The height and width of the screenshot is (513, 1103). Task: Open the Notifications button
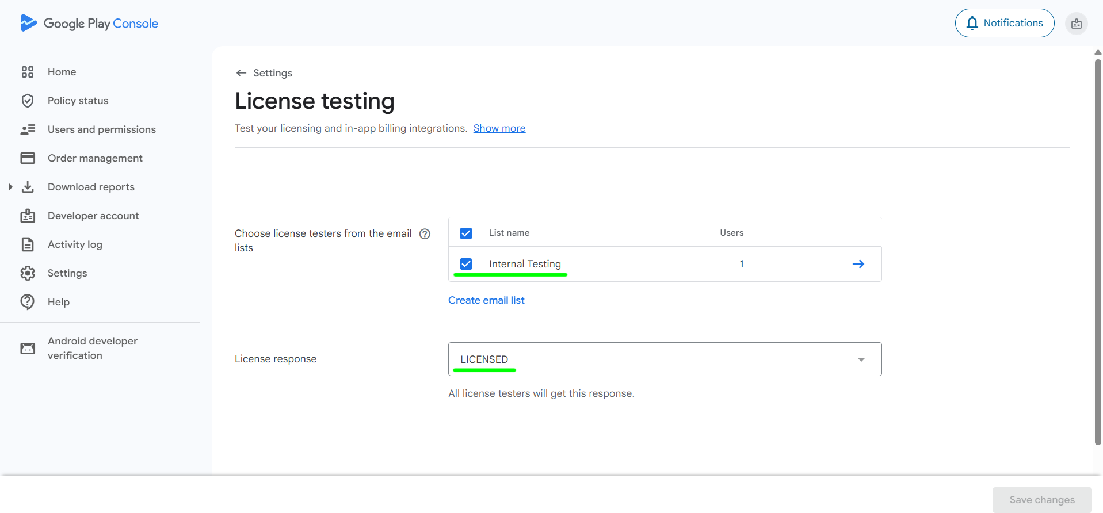click(x=1004, y=23)
